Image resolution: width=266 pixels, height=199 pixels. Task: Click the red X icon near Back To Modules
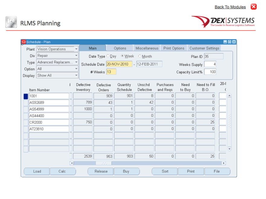pyautogui.click(x=254, y=7)
